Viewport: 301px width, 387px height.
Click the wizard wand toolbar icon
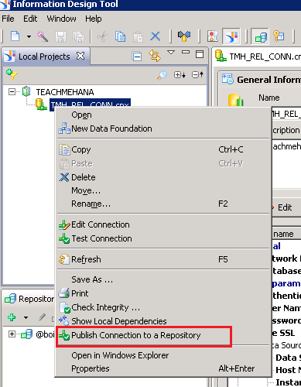[43, 36]
